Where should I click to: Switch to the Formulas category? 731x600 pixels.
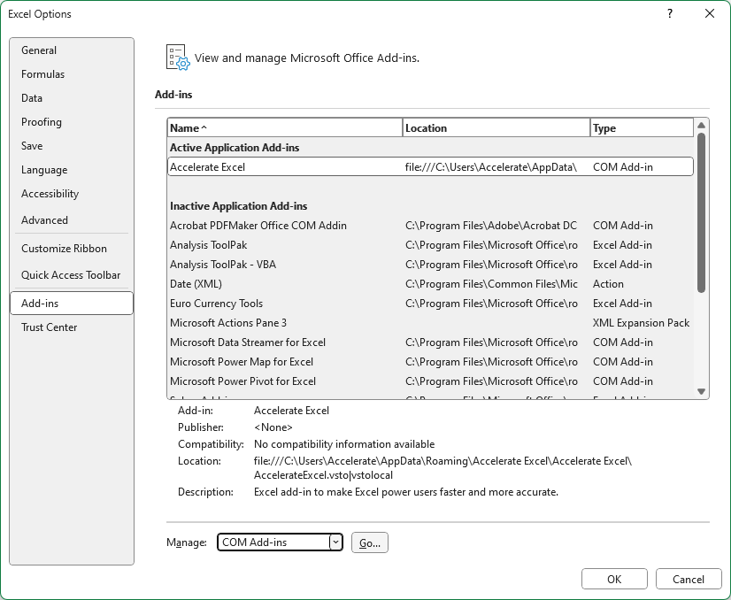tap(72, 74)
